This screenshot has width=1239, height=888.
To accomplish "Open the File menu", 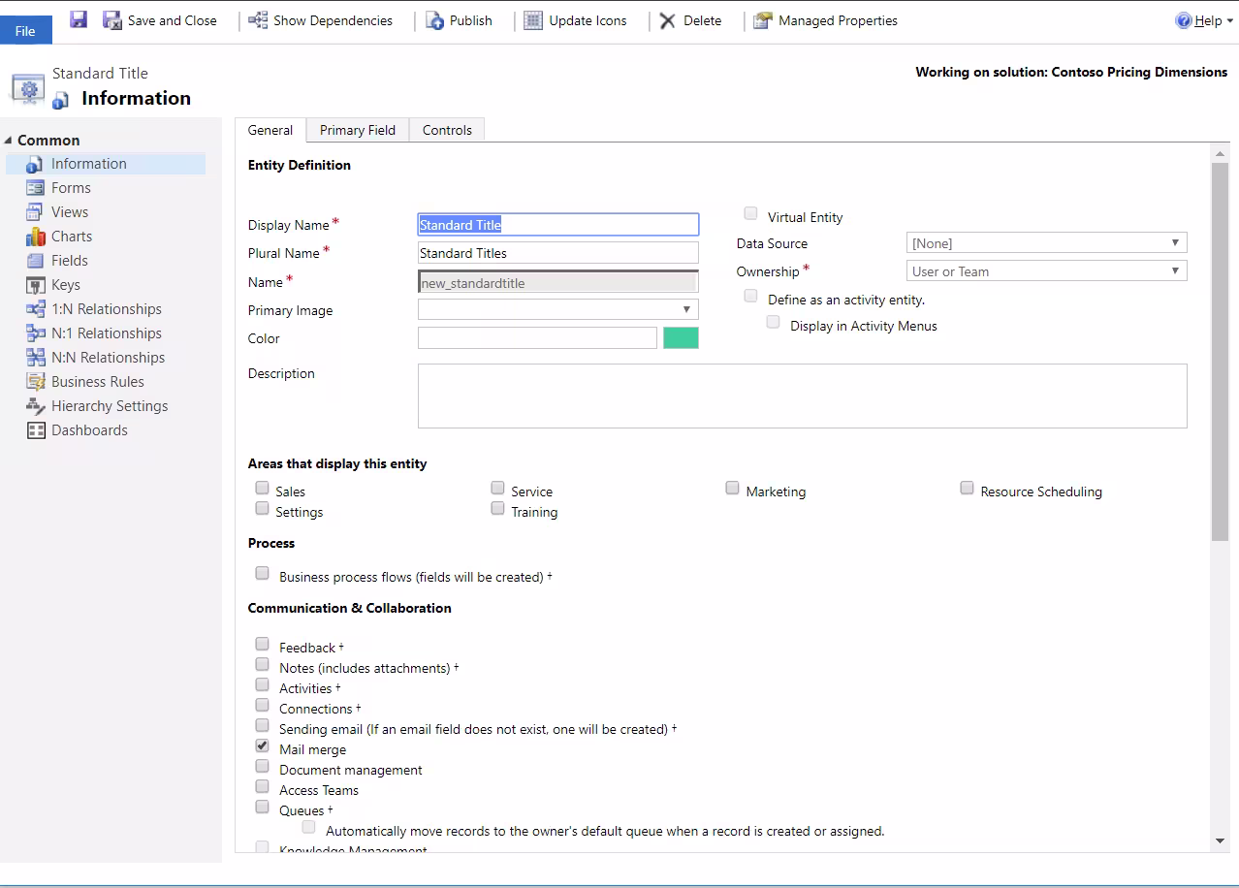I will [26, 29].
